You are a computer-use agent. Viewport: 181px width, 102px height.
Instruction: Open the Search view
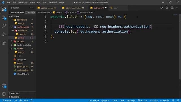click(4, 26)
